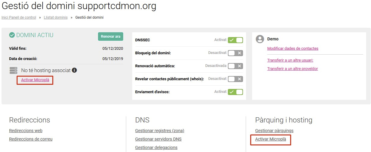
Task: Click the Demo user avatar icon
Action: click(260, 39)
